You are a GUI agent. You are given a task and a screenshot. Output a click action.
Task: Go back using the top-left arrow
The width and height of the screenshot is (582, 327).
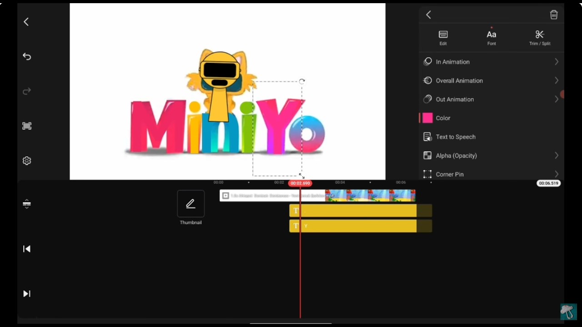(x=26, y=22)
